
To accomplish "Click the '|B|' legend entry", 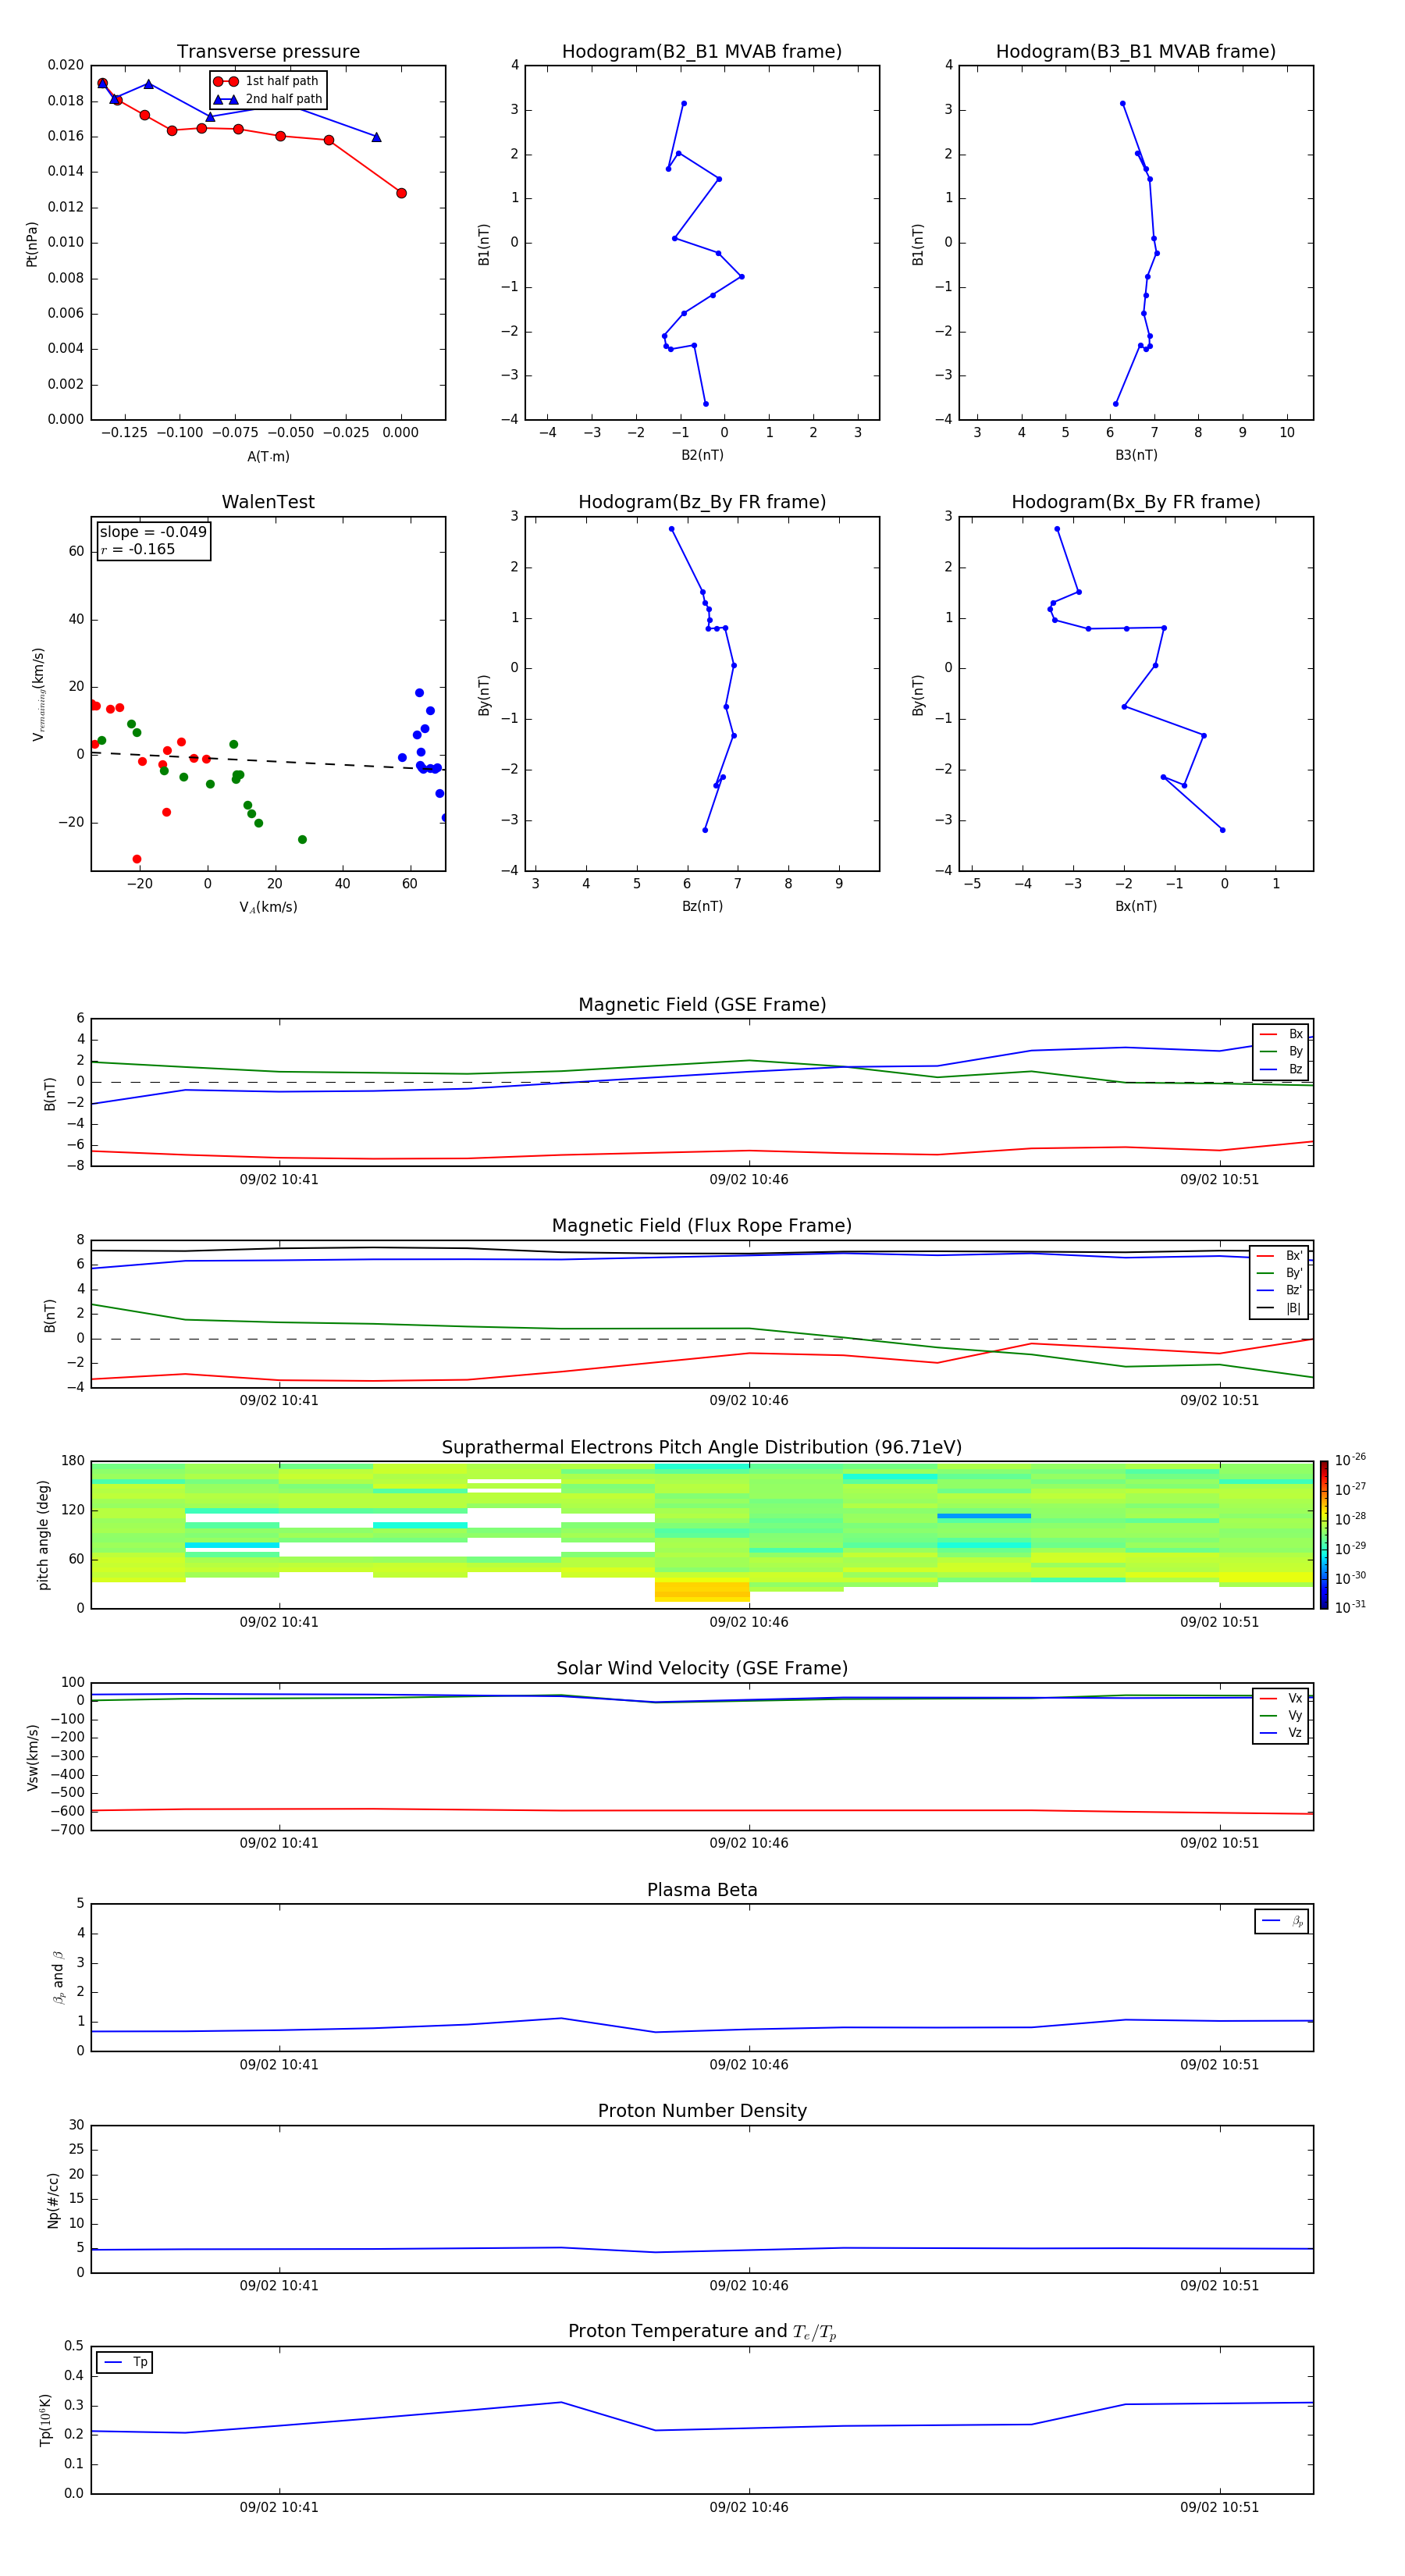I will click(x=1280, y=1309).
